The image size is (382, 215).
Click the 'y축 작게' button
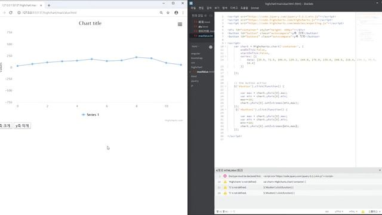[x=22, y=126]
